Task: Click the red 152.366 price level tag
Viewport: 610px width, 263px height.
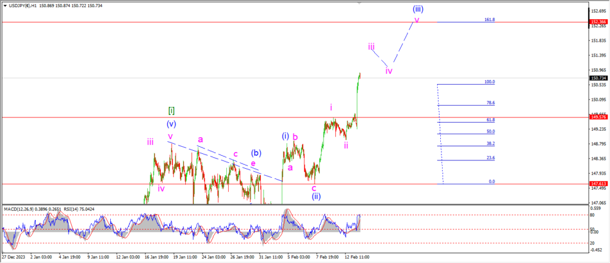Action: click(x=597, y=22)
